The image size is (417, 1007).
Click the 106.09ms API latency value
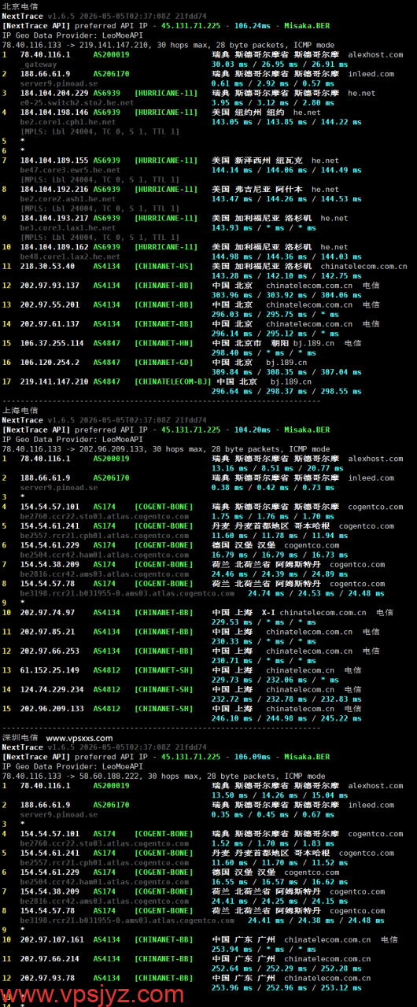(253, 757)
